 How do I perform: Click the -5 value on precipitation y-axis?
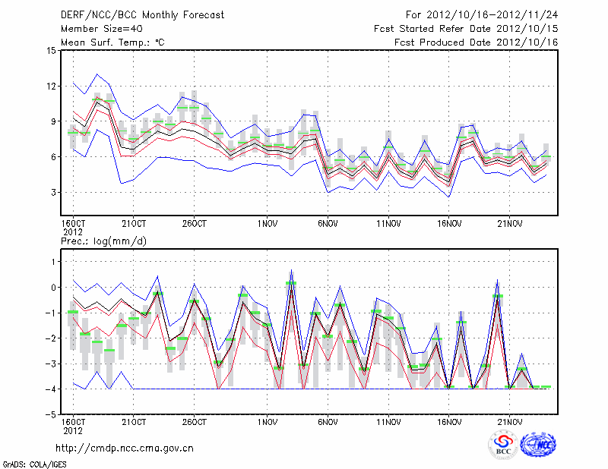pyautogui.click(x=50, y=415)
